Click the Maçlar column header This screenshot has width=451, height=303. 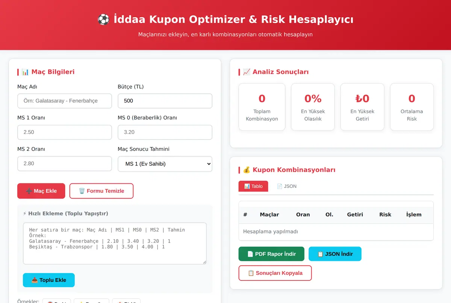click(269, 215)
